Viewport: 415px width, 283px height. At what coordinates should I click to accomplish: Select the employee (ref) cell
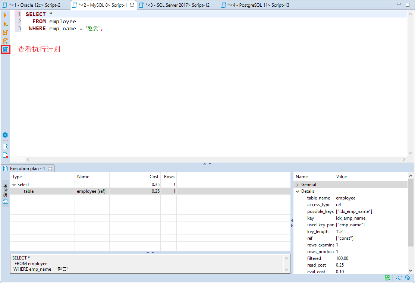91,191
